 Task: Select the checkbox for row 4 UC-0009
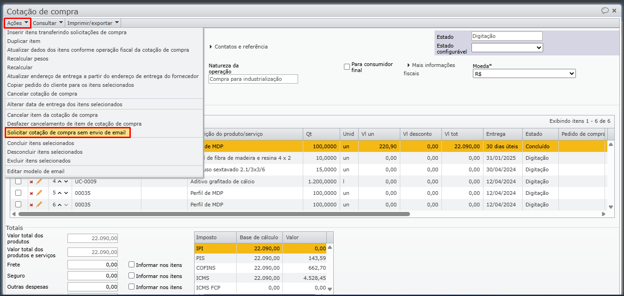[18, 181]
